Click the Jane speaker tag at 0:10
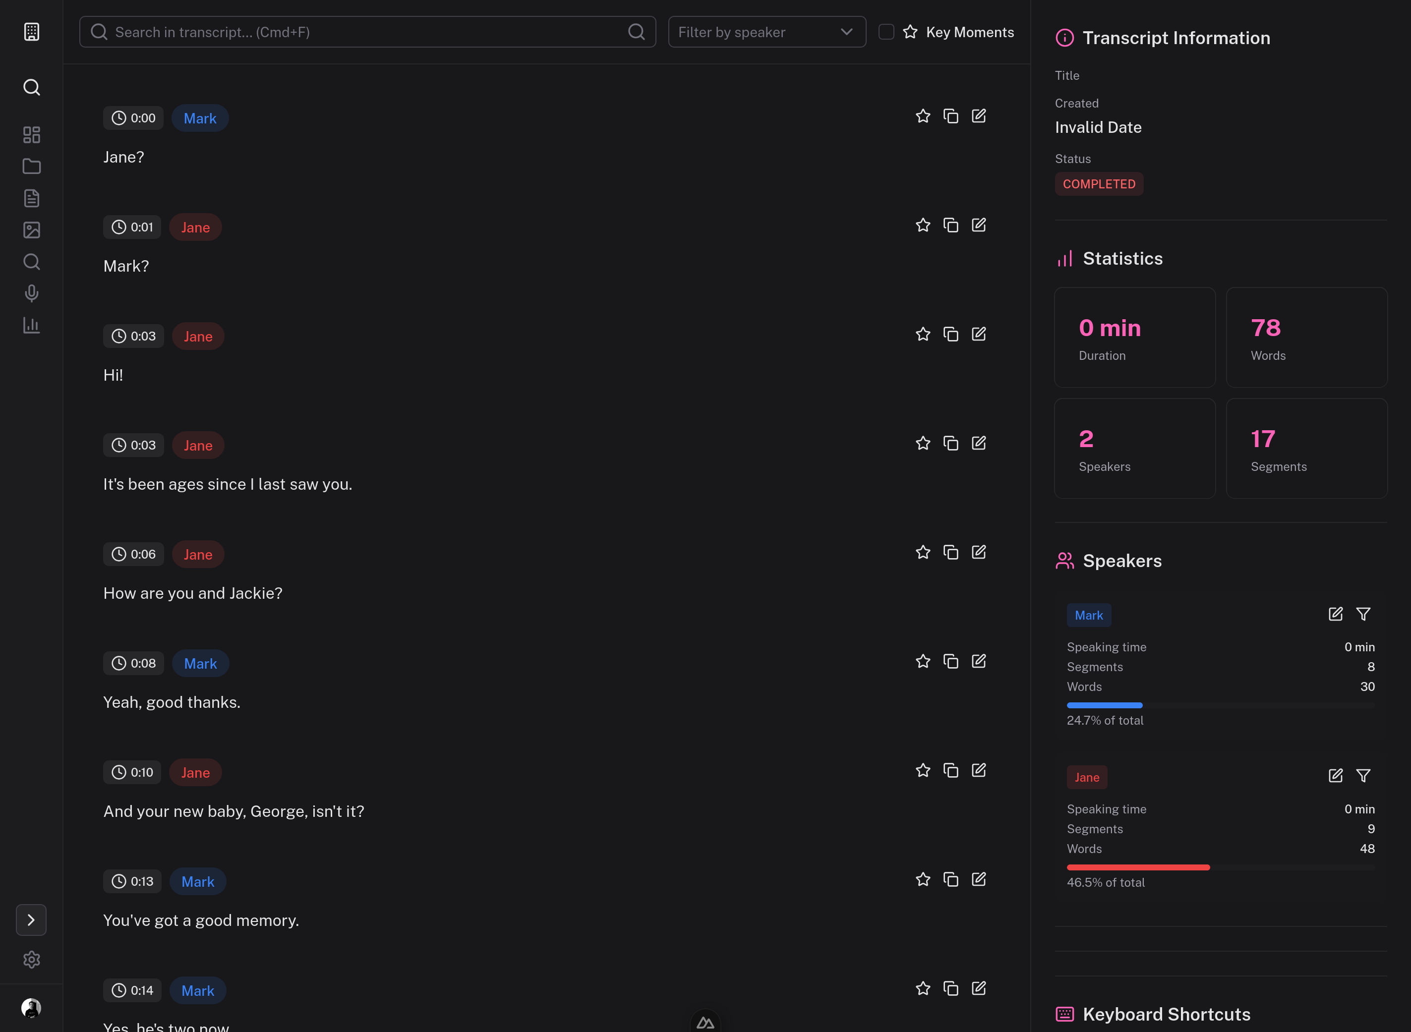 [195, 773]
